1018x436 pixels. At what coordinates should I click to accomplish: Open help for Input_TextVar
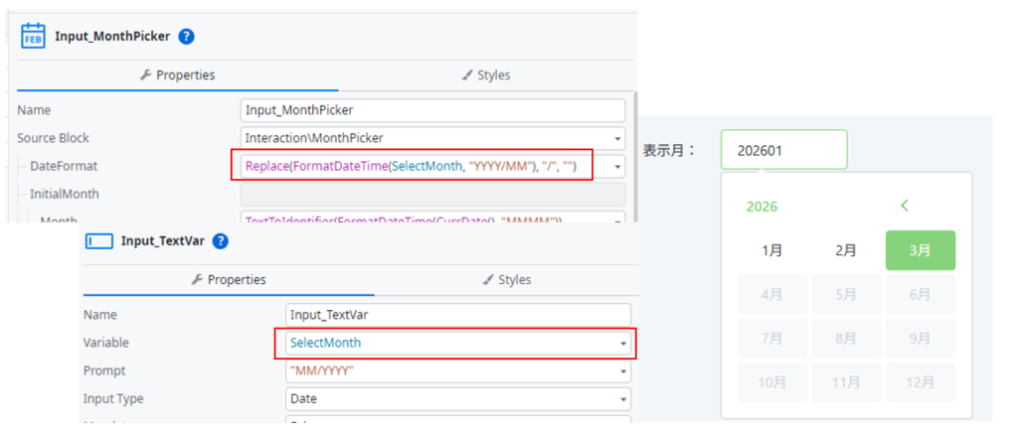pos(221,240)
